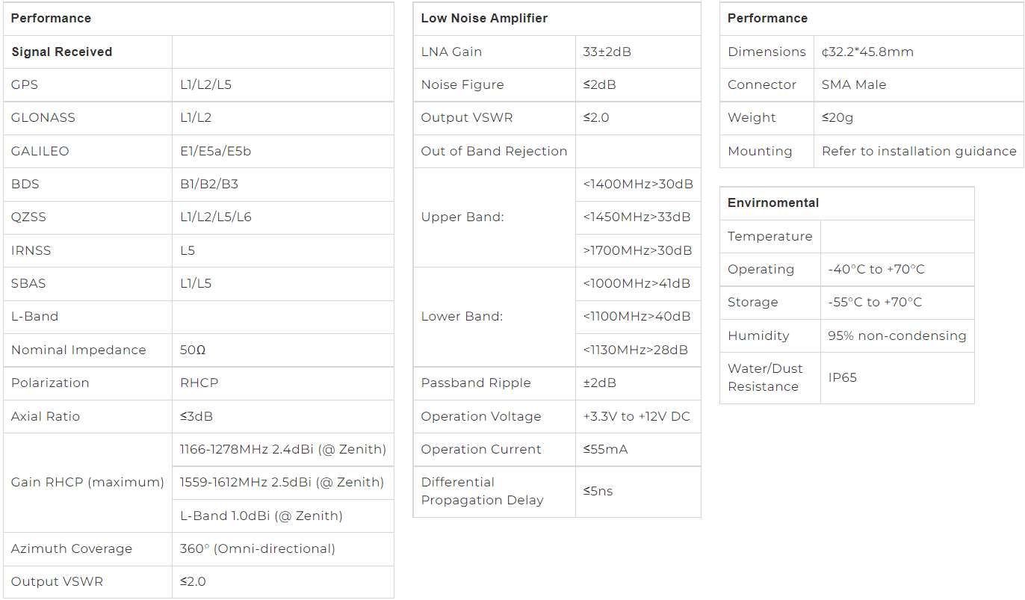Click the Dimensions ¢32.2*45.8mm value
Screen dimensions: 1025x600
click(x=867, y=52)
